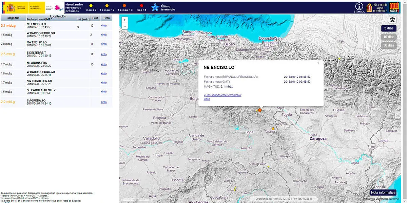Viewport: 407px width, 203px height.
Task: Close the NE ENCISO.LO popup
Action: click(x=318, y=63)
